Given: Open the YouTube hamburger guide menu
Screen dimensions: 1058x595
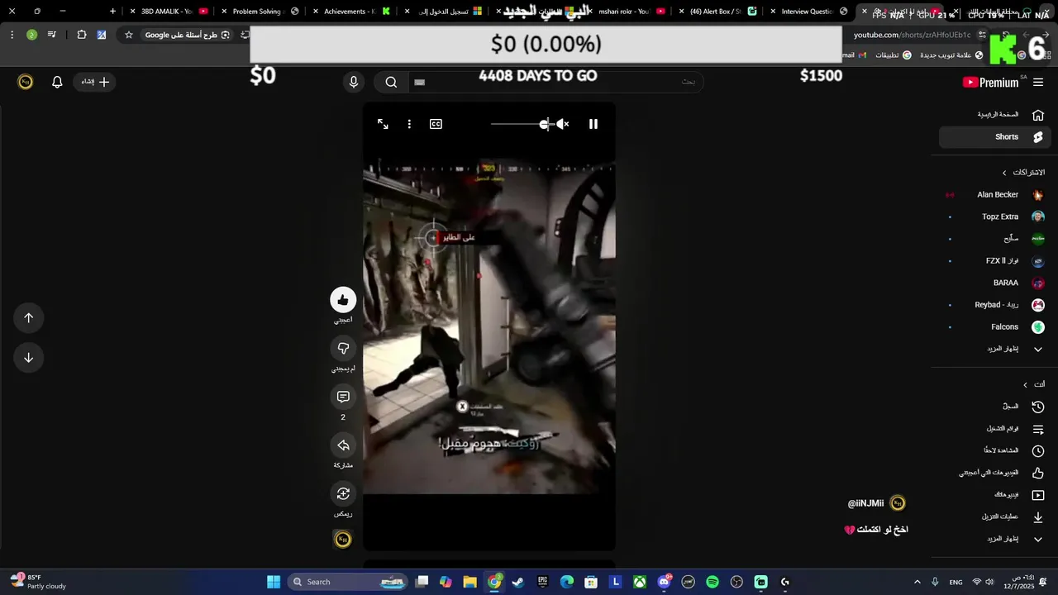Looking at the screenshot, I should click(1038, 82).
